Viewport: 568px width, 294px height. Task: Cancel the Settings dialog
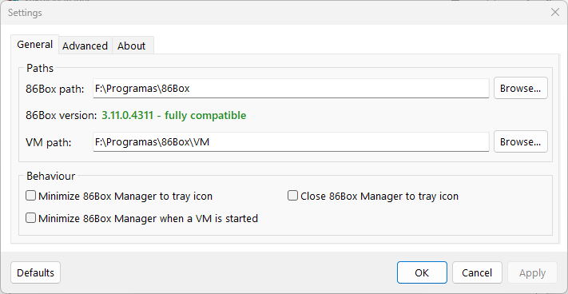pos(477,272)
